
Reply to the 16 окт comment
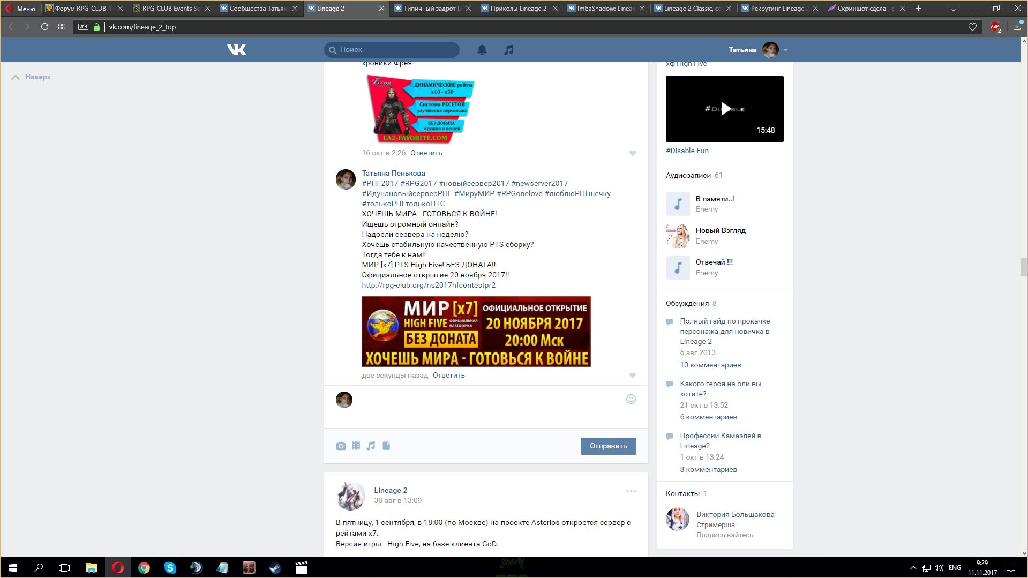(426, 153)
